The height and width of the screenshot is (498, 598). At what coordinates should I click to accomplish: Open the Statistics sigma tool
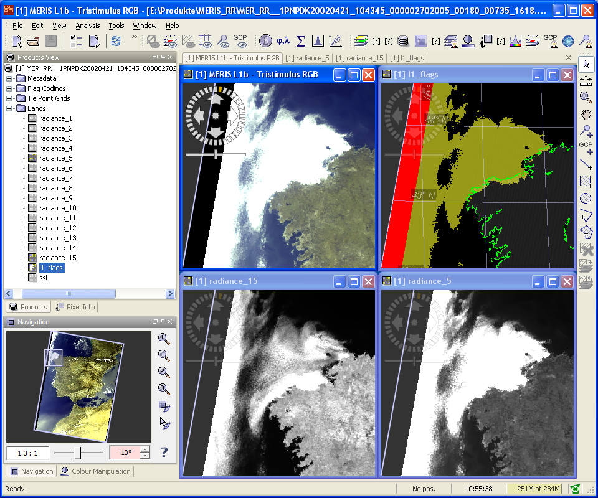point(300,41)
